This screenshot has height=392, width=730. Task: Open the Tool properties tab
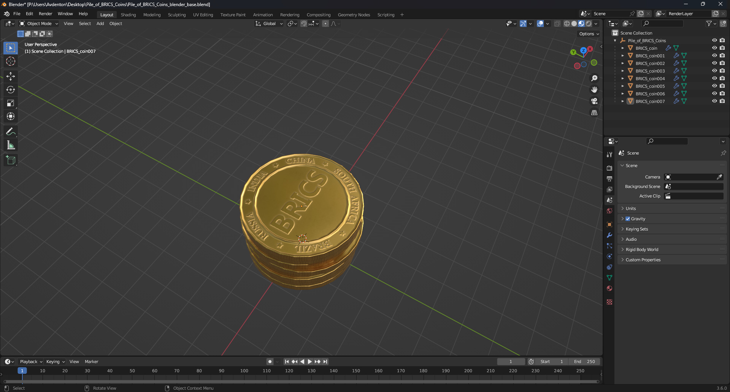tap(609, 155)
